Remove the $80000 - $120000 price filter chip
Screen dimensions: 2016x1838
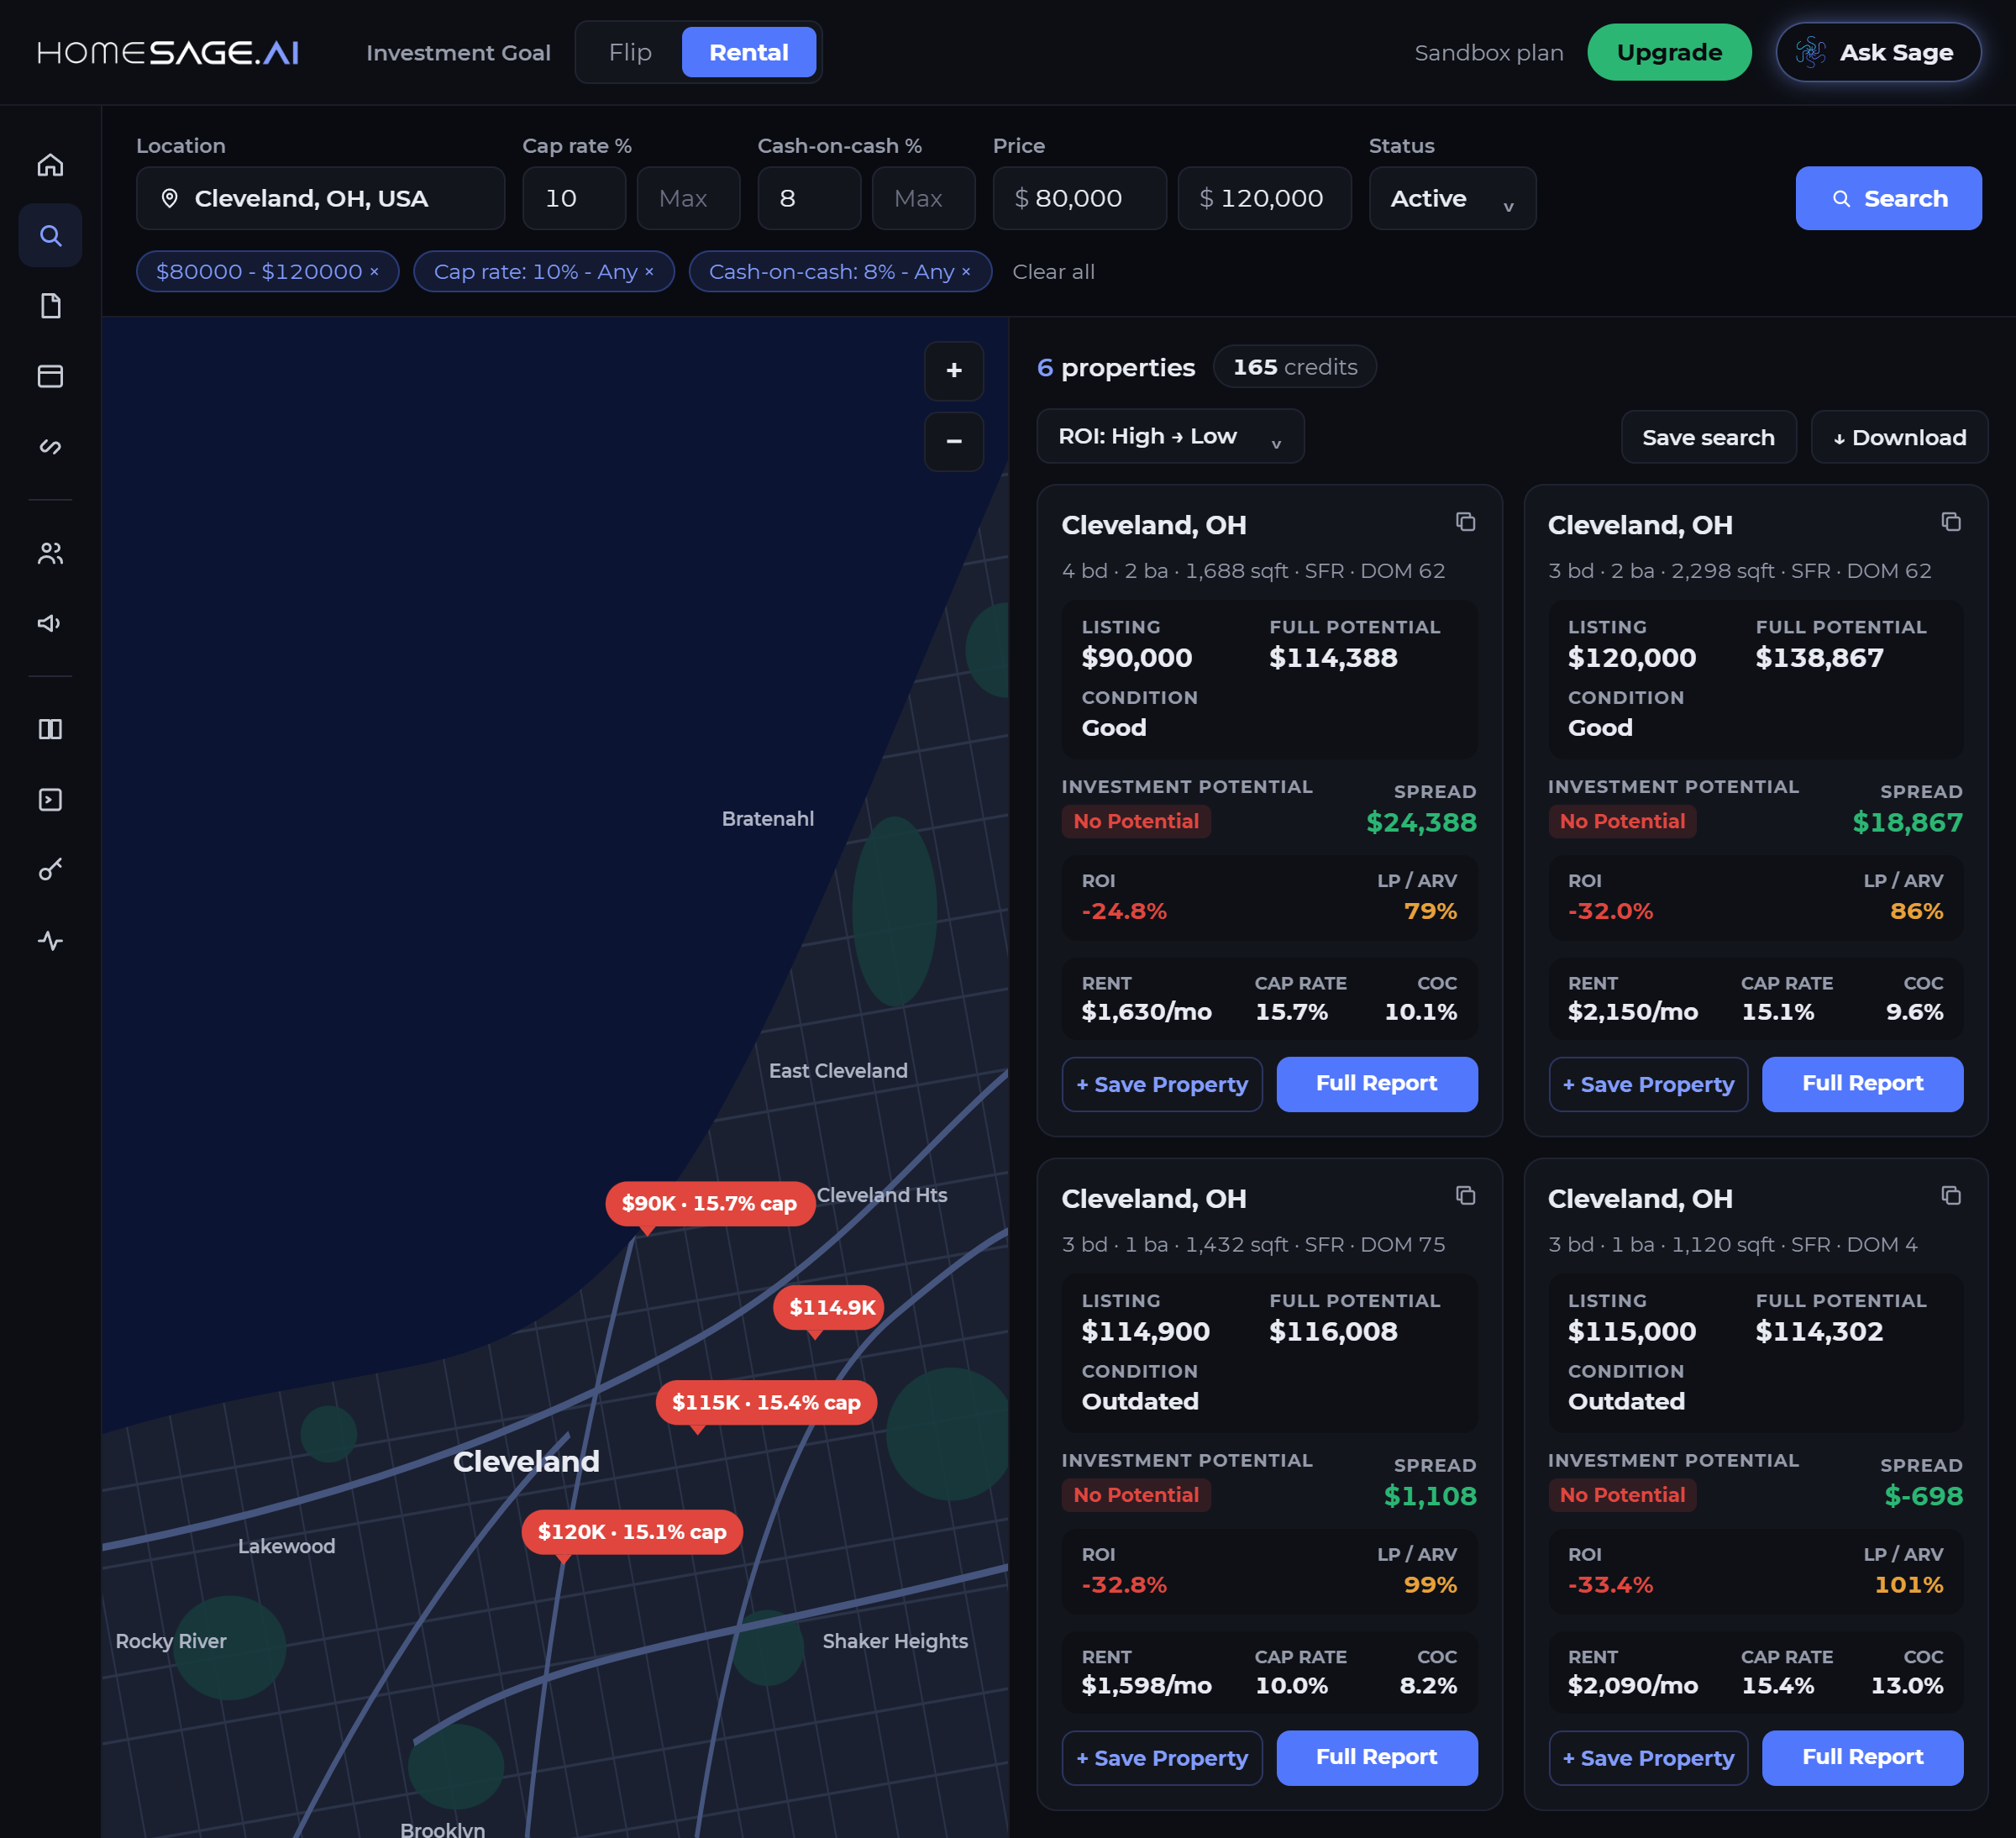click(374, 272)
